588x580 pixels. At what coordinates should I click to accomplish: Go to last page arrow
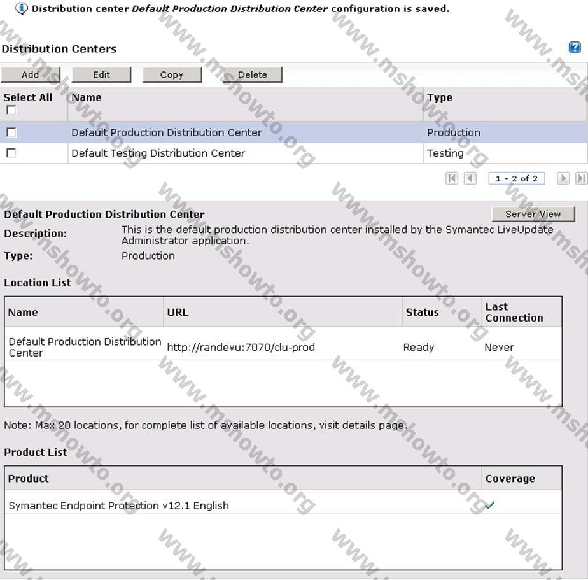click(x=581, y=178)
